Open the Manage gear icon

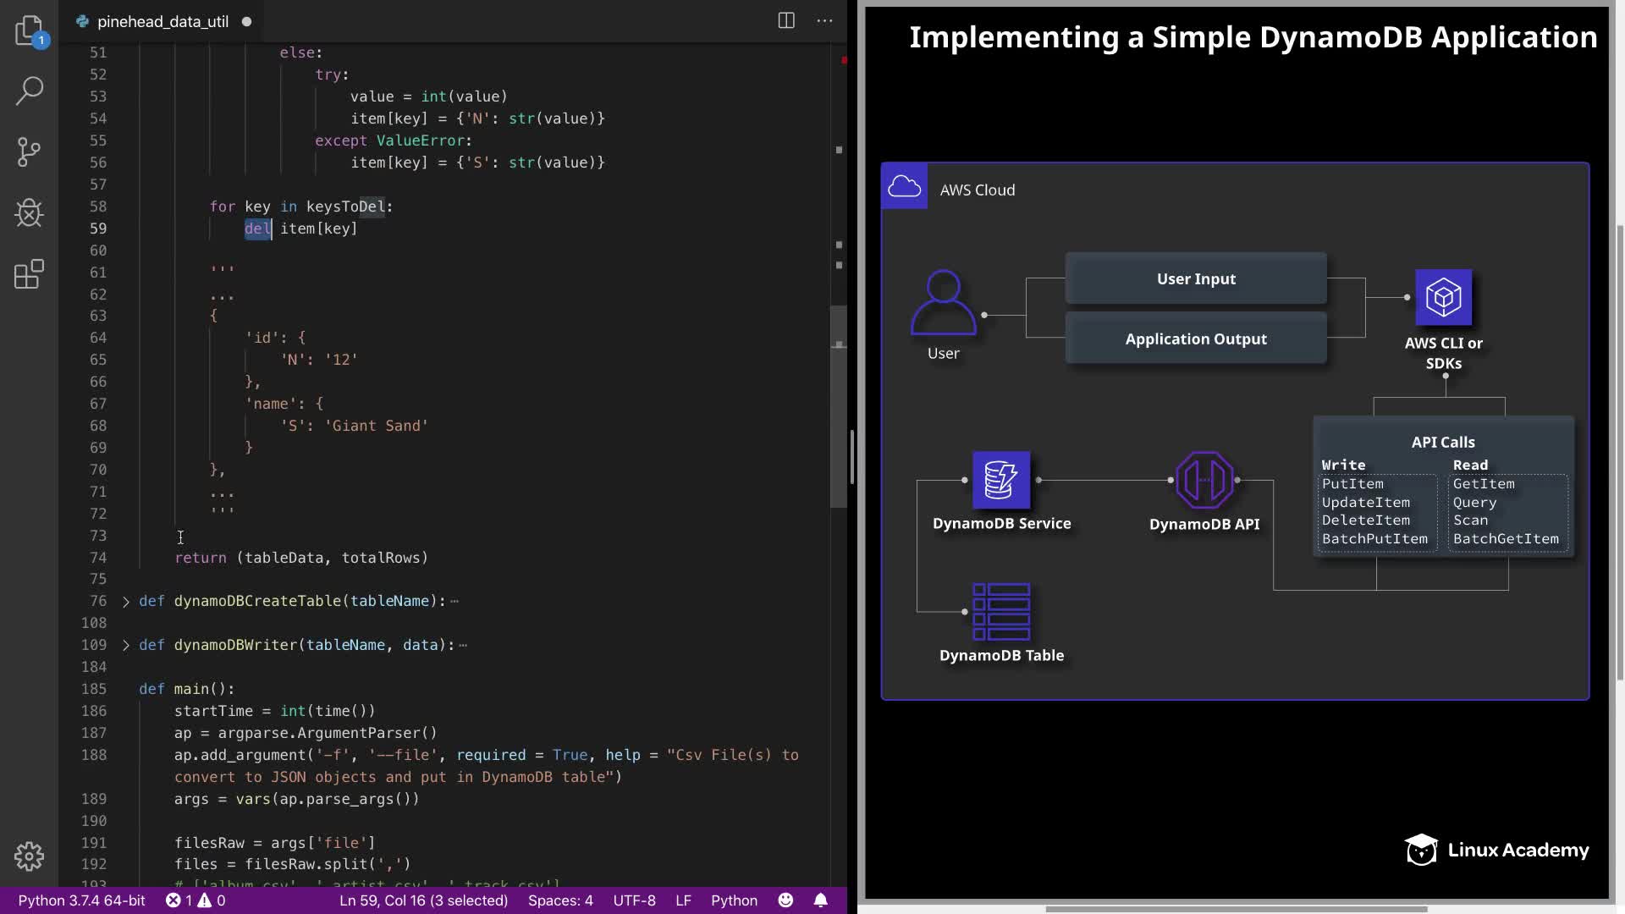(29, 856)
